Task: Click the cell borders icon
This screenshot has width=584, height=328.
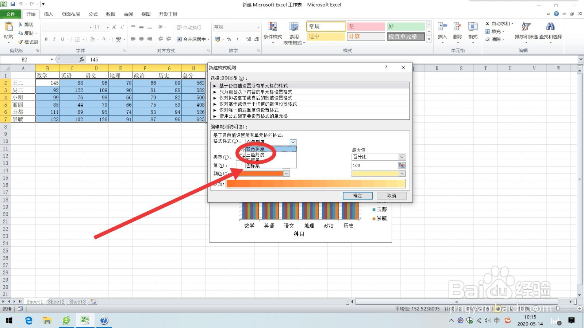Action: pyautogui.click(x=77, y=39)
